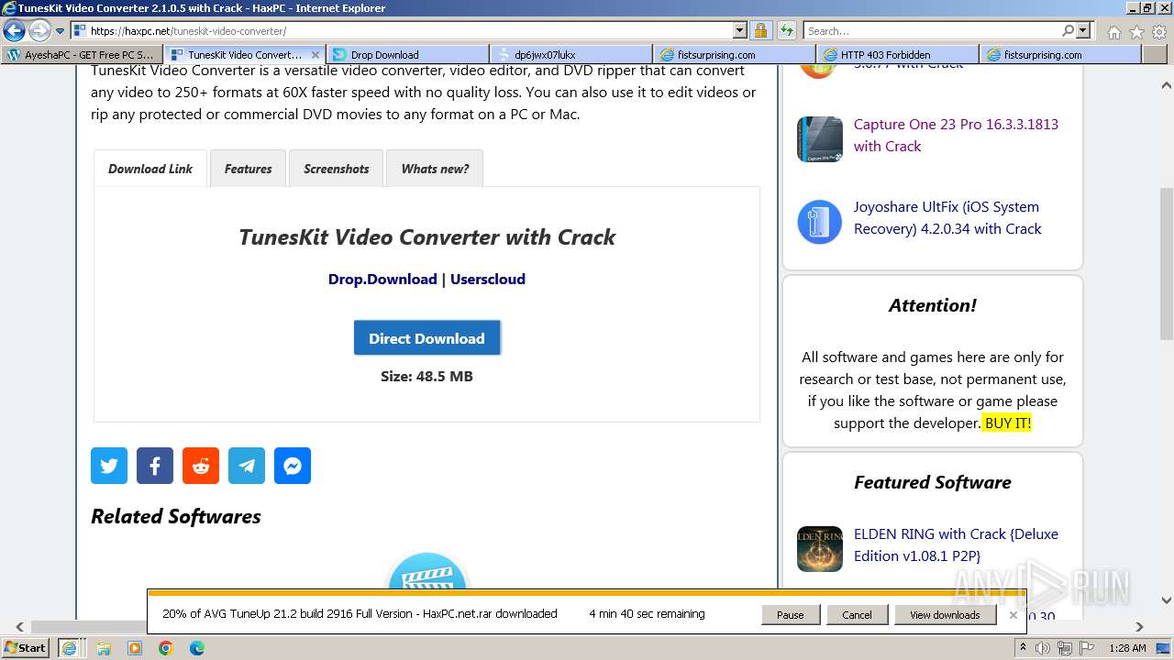
Task: Open the media player taskbar icon
Action: (135, 648)
